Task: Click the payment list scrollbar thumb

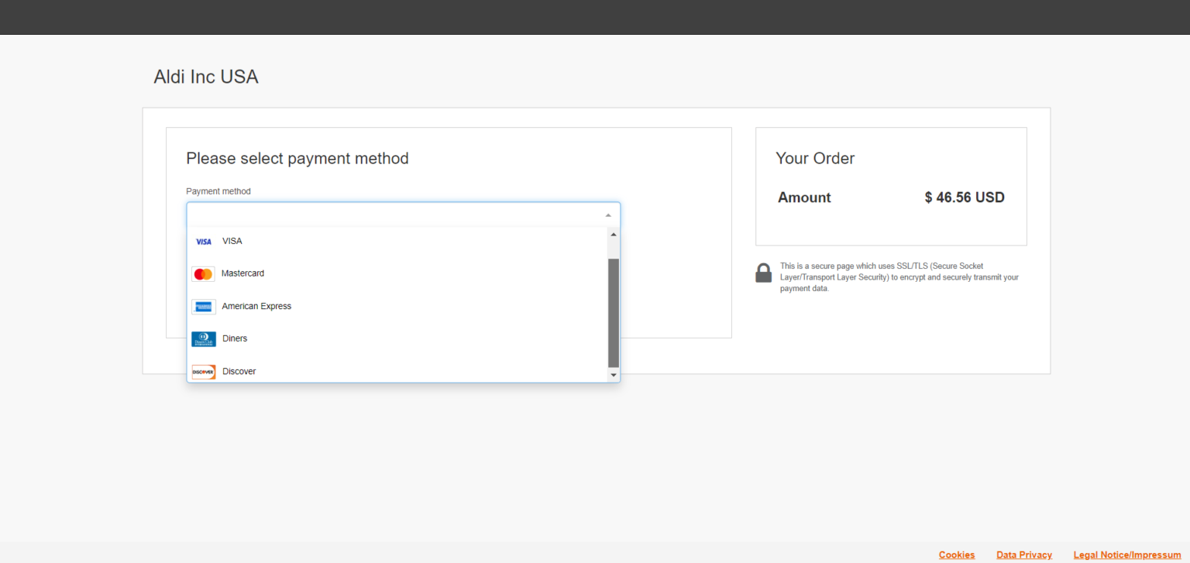Action: pyautogui.click(x=614, y=312)
